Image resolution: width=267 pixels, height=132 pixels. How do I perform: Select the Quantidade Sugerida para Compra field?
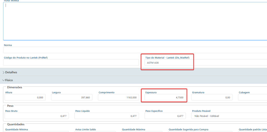[x=200, y=131]
